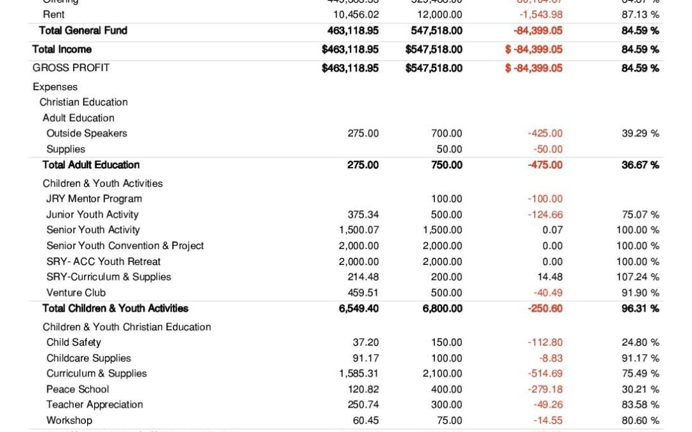Screen dimensions: 692x432
Task: Select Junior Youth Activity amount 375.34
Action: (363, 215)
